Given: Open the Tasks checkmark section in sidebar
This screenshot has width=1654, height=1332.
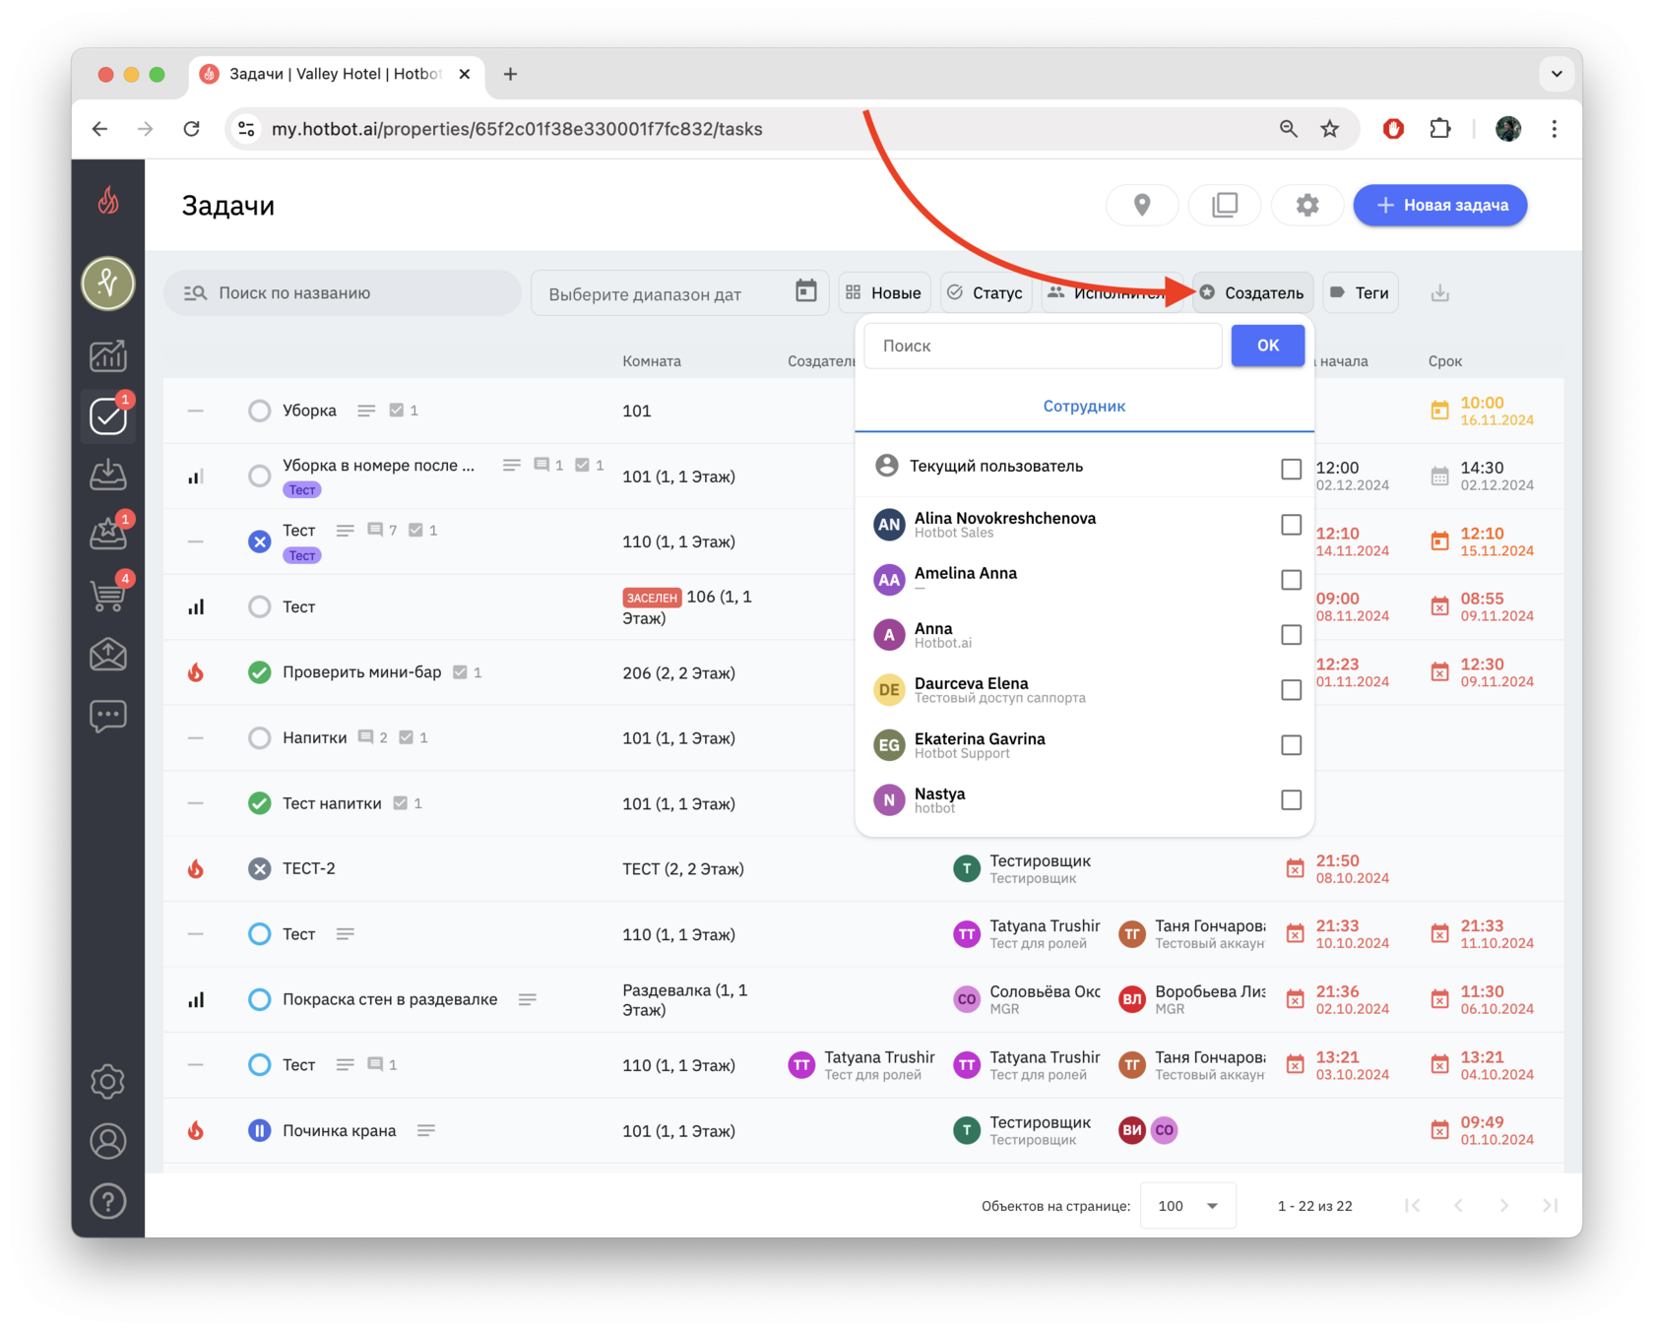Looking at the screenshot, I should click(108, 415).
